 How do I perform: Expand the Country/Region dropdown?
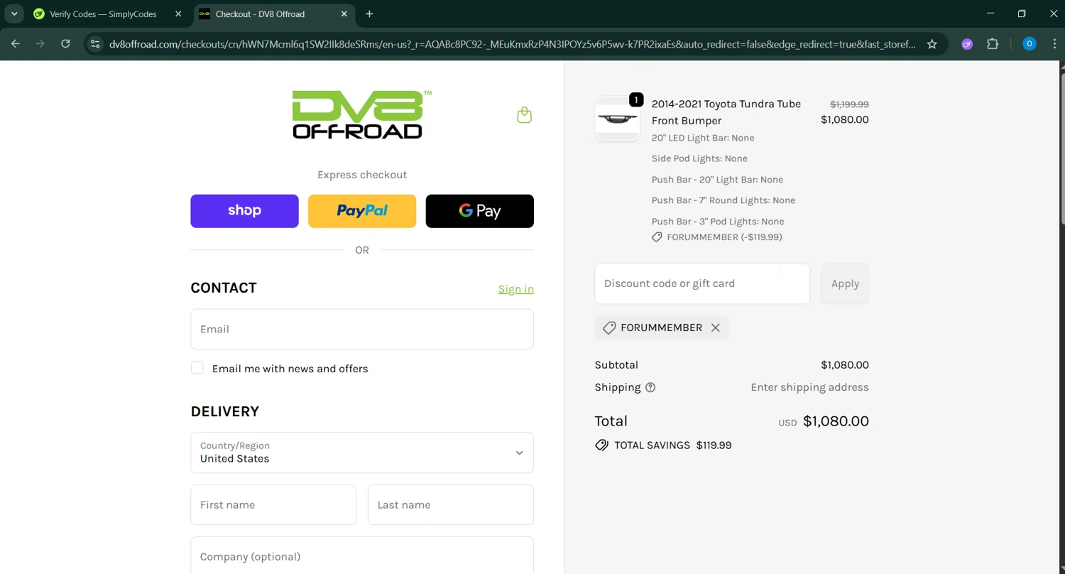(362, 453)
